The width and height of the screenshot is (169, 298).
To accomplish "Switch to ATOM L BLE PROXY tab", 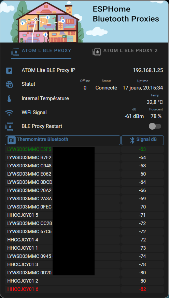I will pyautogui.click(x=41, y=51).
